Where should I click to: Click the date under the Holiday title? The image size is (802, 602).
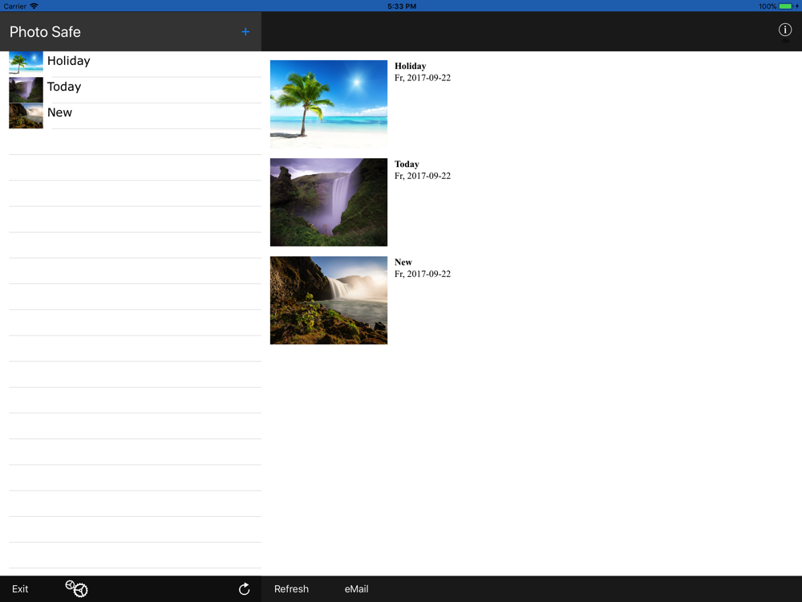click(423, 78)
